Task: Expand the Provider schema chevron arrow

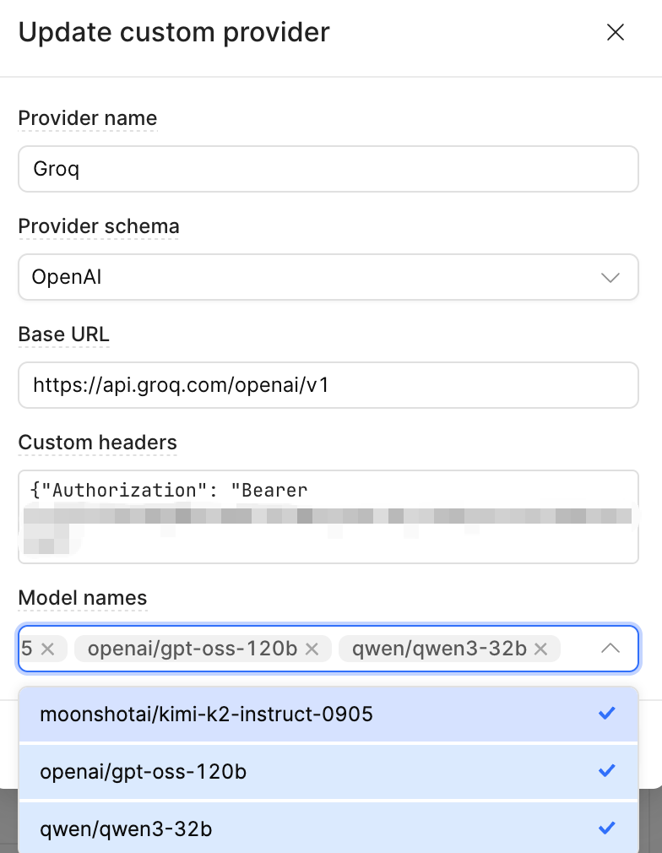Action: click(610, 277)
